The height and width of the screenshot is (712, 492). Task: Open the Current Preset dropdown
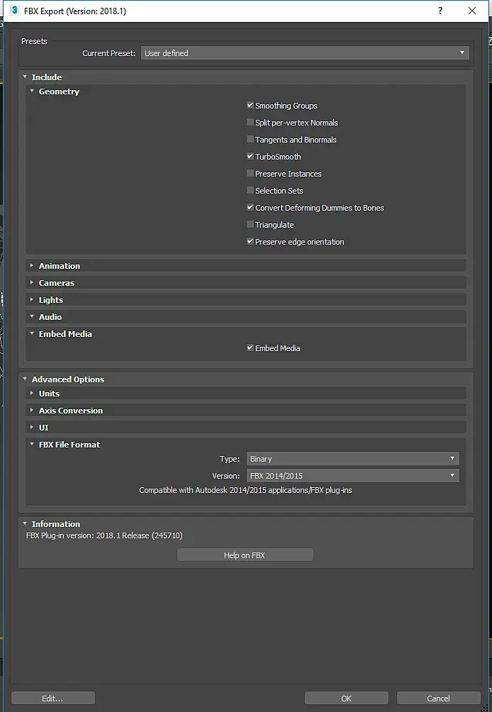305,53
